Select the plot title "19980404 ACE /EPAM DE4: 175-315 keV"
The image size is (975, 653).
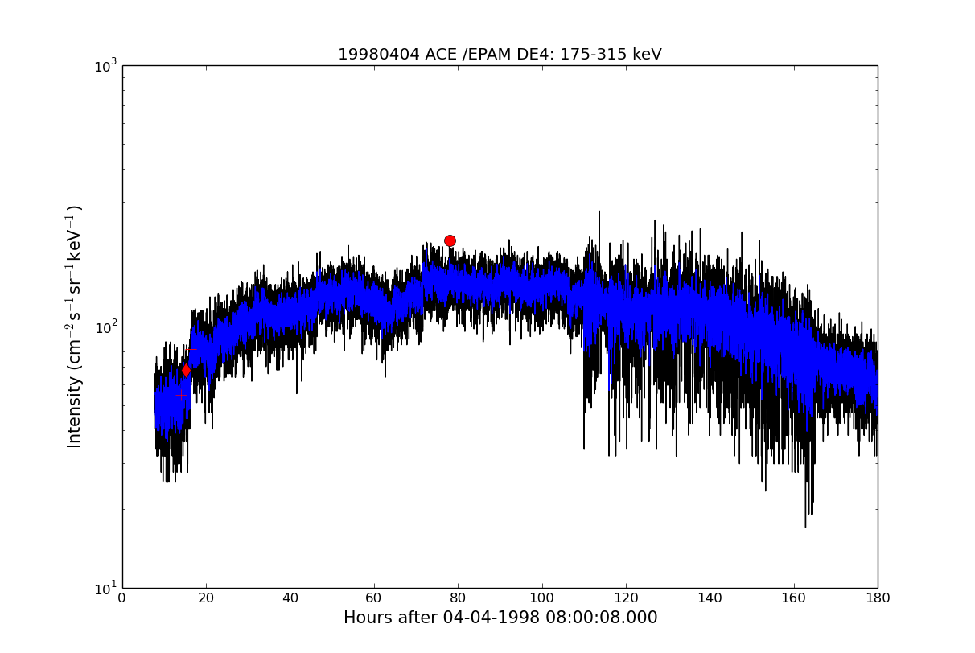point(500,55)
